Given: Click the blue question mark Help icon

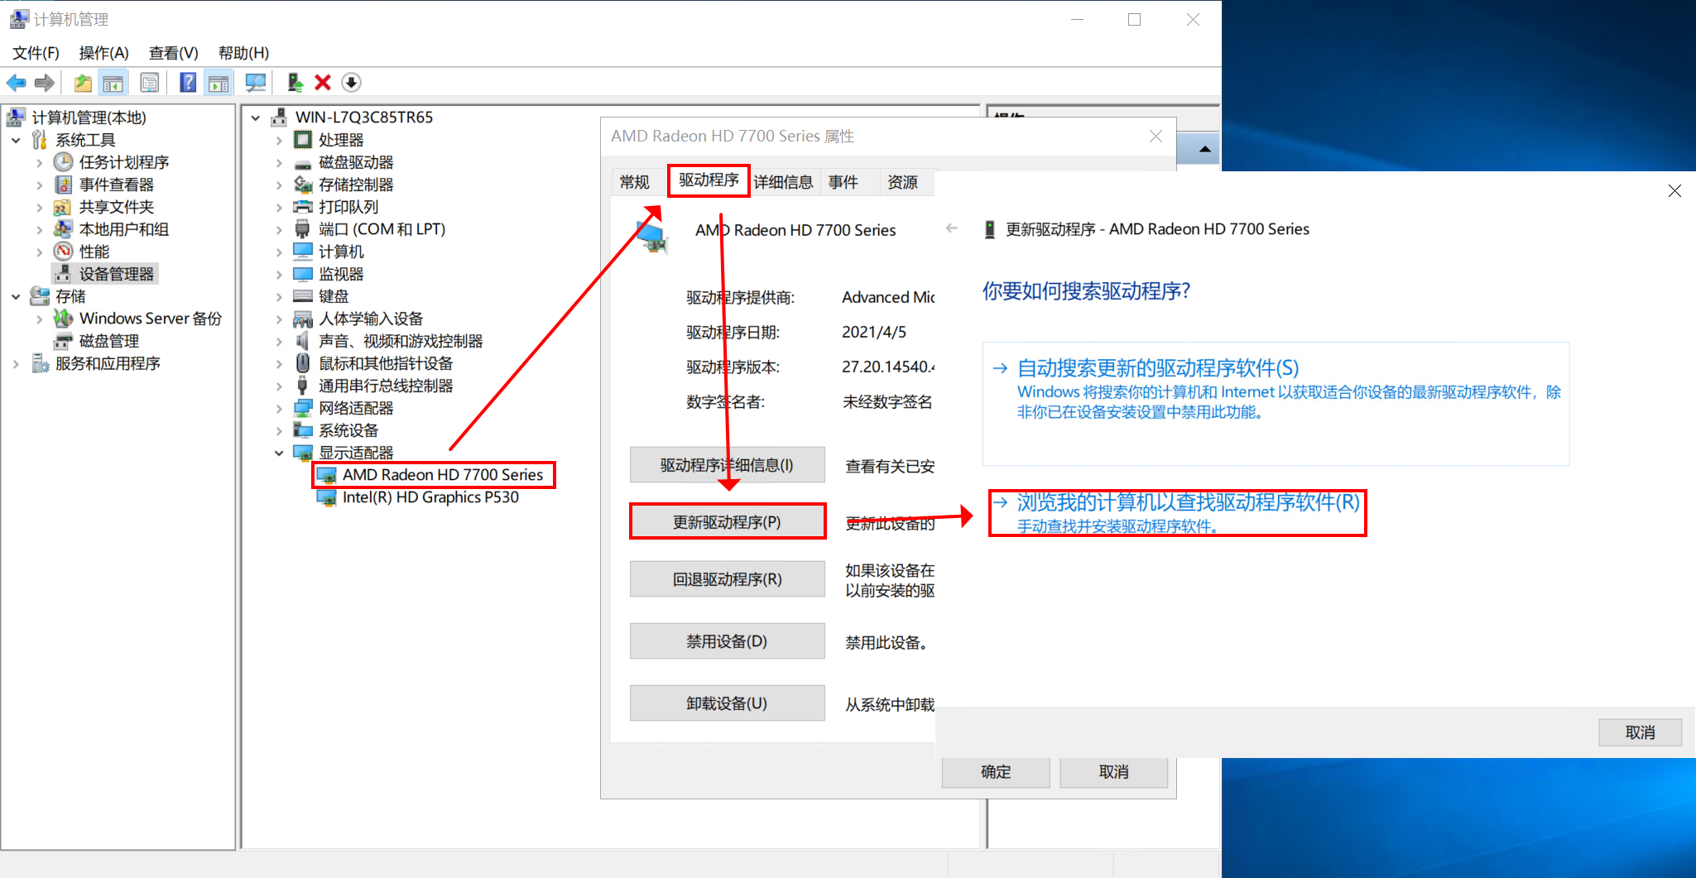Looking at the screenshot, I should click(x=189, y=83).
